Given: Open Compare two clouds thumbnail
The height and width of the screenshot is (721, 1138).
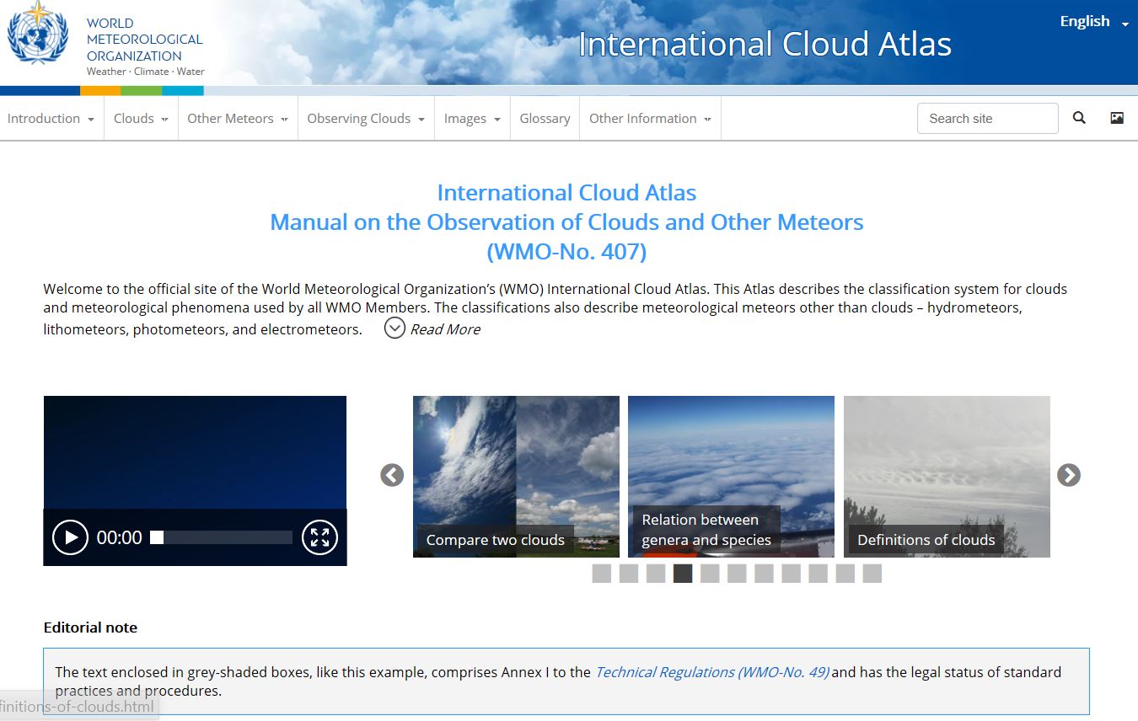Looking at the screenshot, I should pyautogui.click(x=516, y=477).
